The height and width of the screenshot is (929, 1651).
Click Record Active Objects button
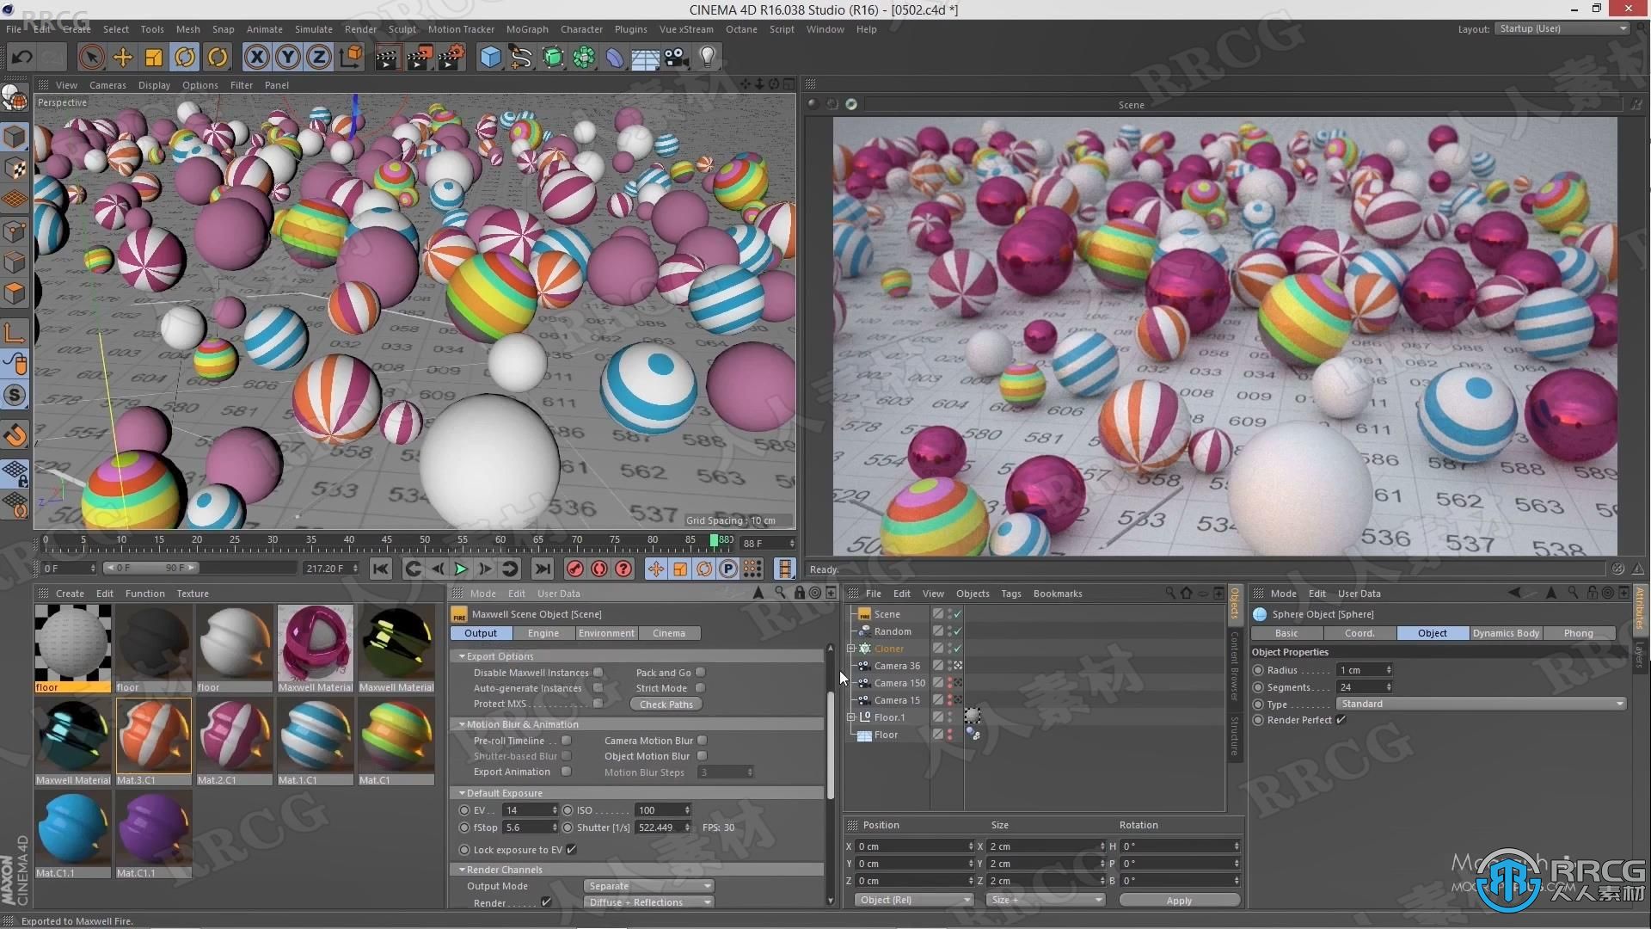pyautogui.click(x=575, y=569)
